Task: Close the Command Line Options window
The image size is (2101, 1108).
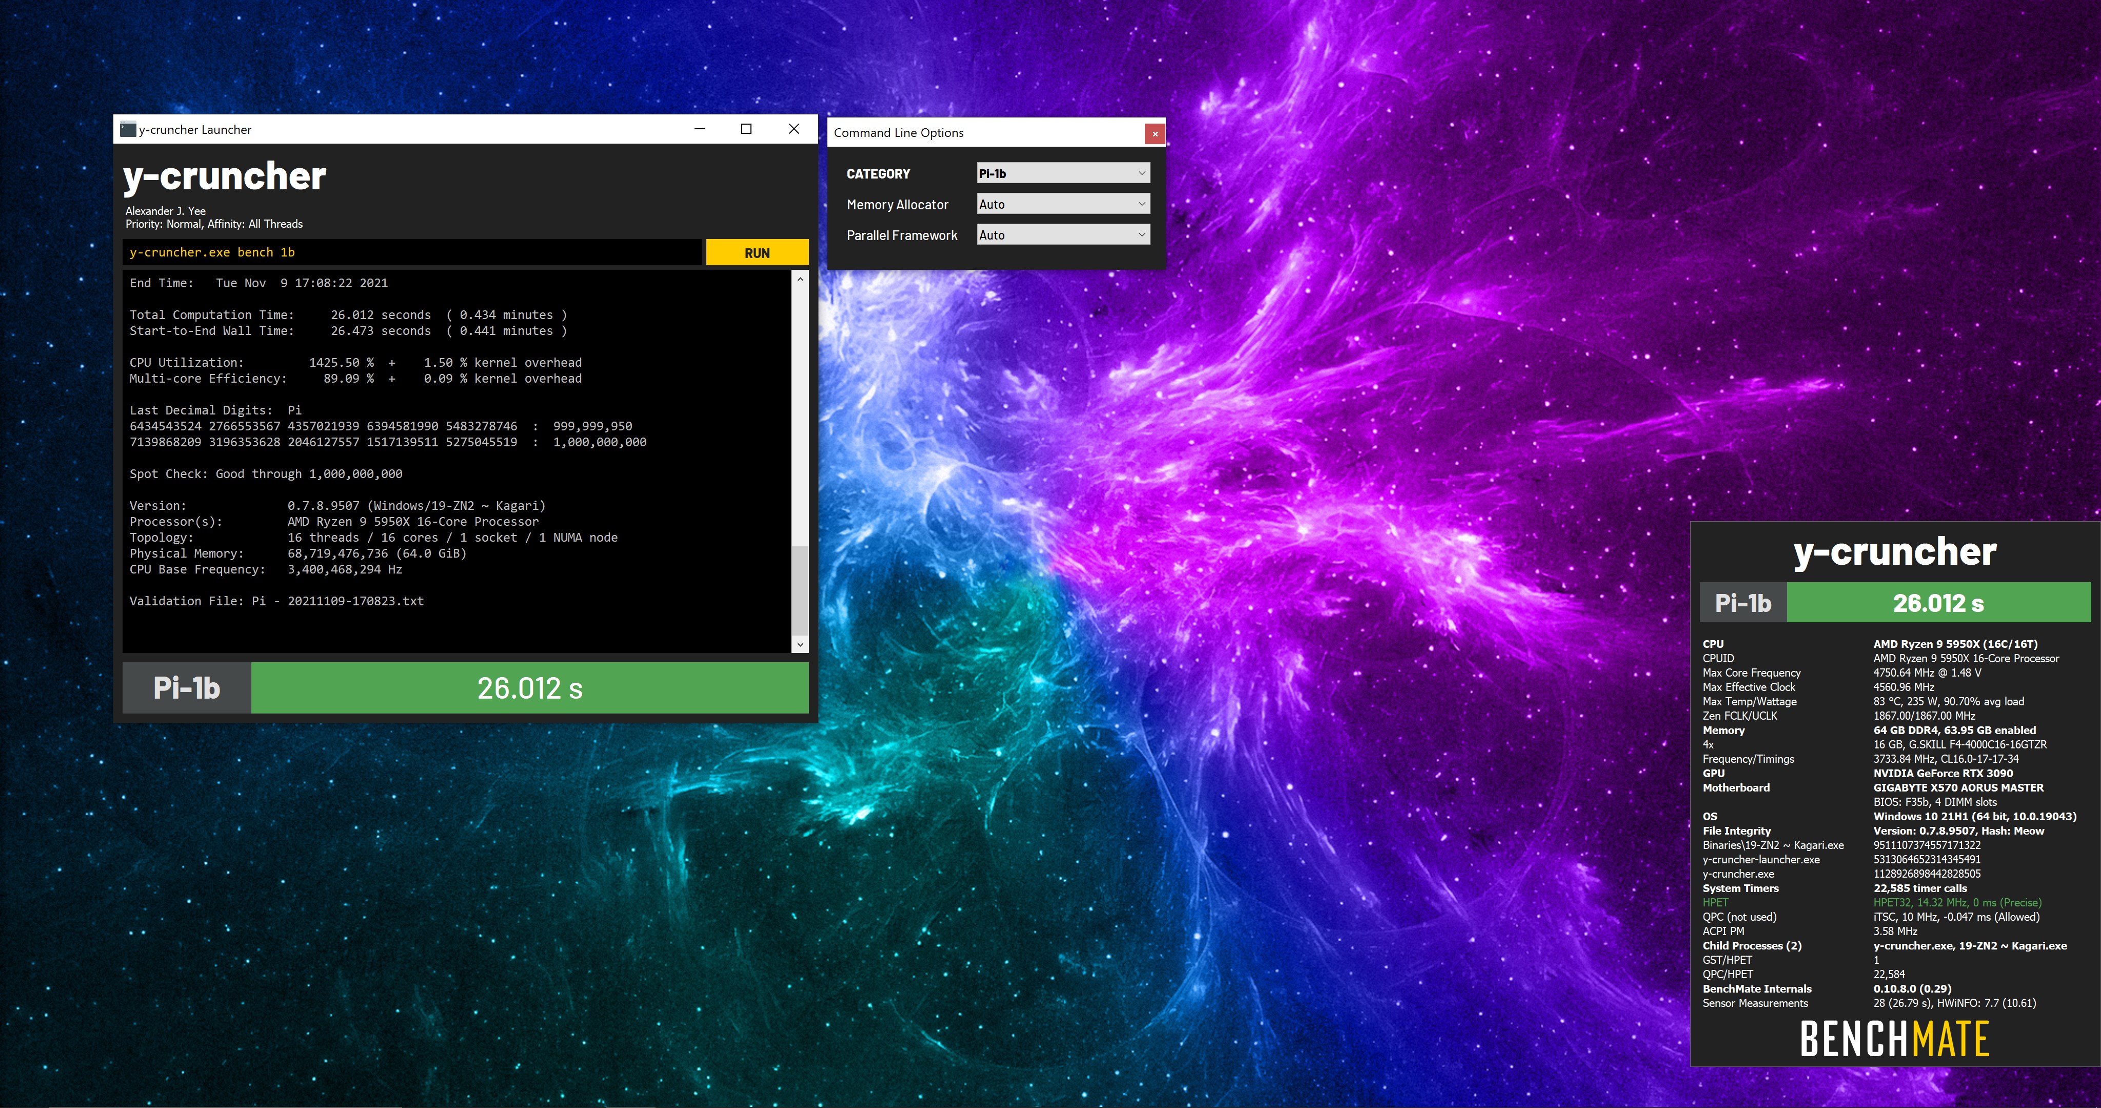Action: (x=1155, y=134)
